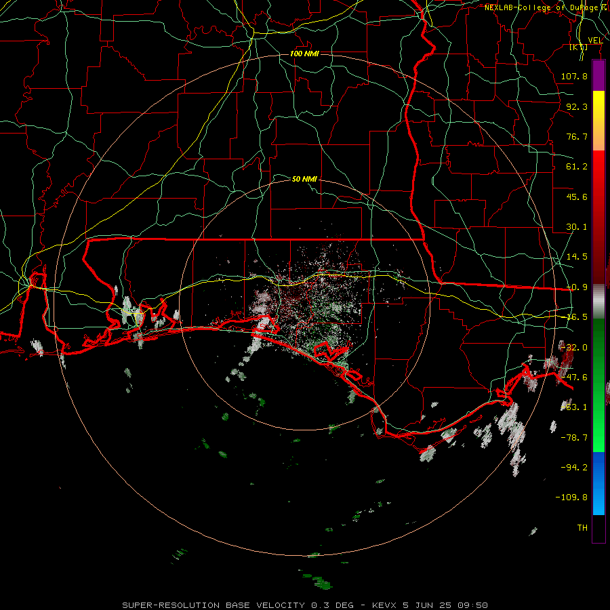Click the 14.5 velocity scale value
The width and height of the screenshot is (610, 610).
pos(577,257)
